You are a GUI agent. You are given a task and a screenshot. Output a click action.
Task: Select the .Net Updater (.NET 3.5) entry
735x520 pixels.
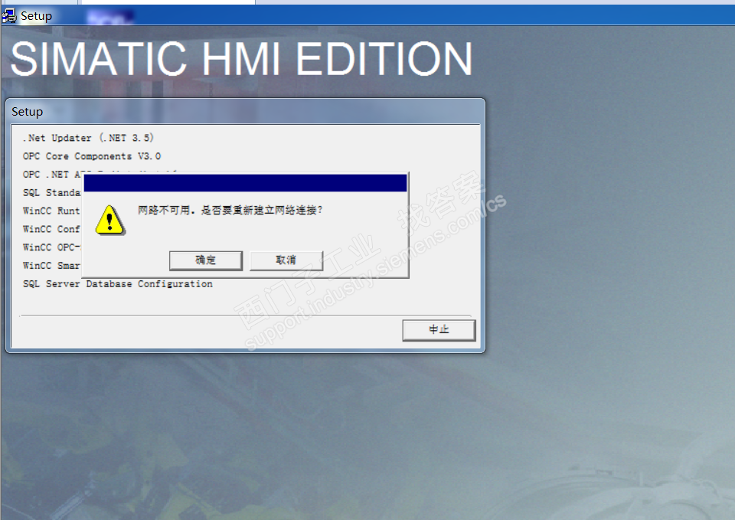pyautogui.click(x=88, y=138)
